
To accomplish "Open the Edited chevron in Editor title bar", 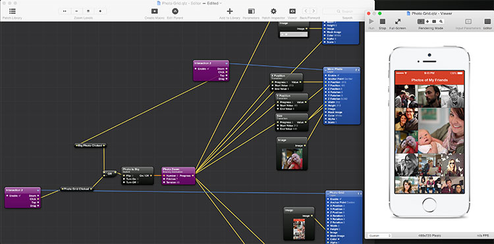I will [221, 3].
